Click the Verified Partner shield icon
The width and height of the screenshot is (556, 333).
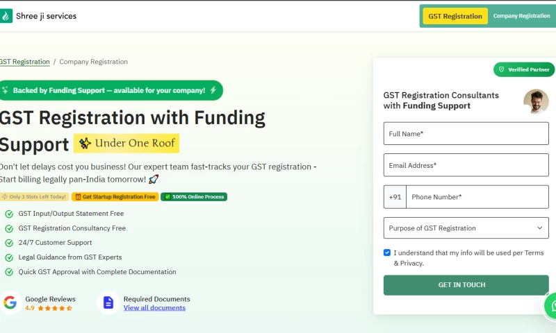(502, 69)
